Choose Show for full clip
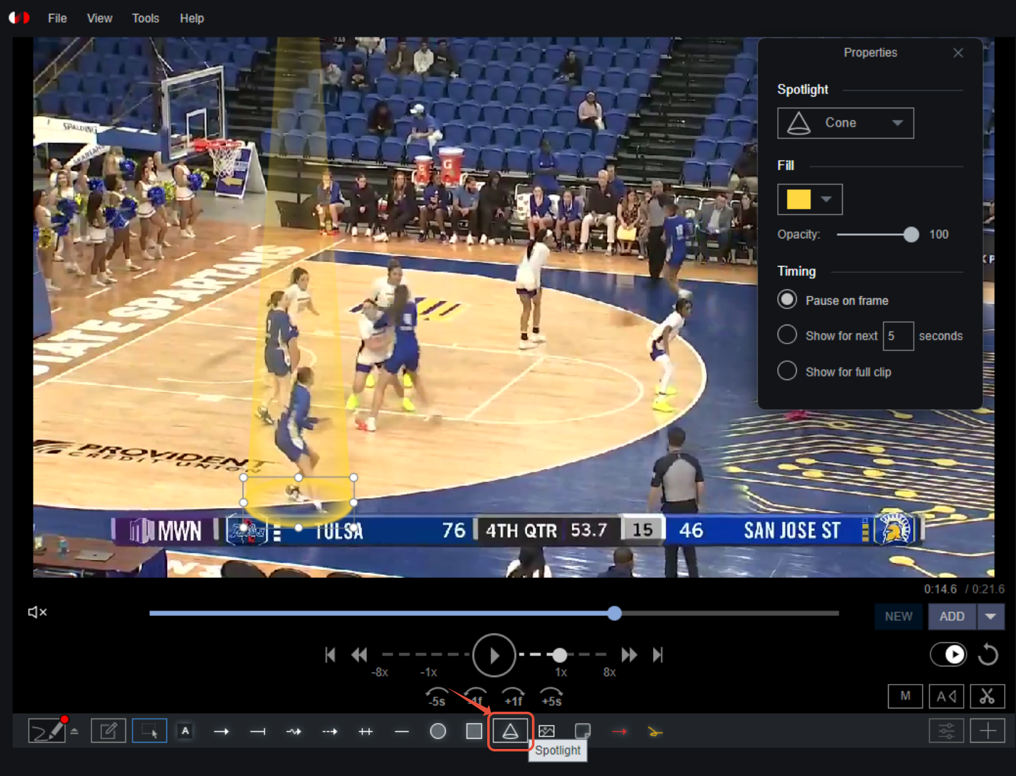 click(787, 371)
